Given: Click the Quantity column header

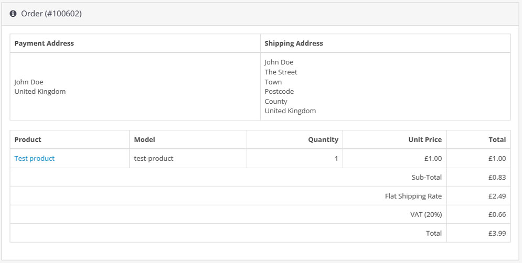Looking at the screenshot, I should point(323,139).
